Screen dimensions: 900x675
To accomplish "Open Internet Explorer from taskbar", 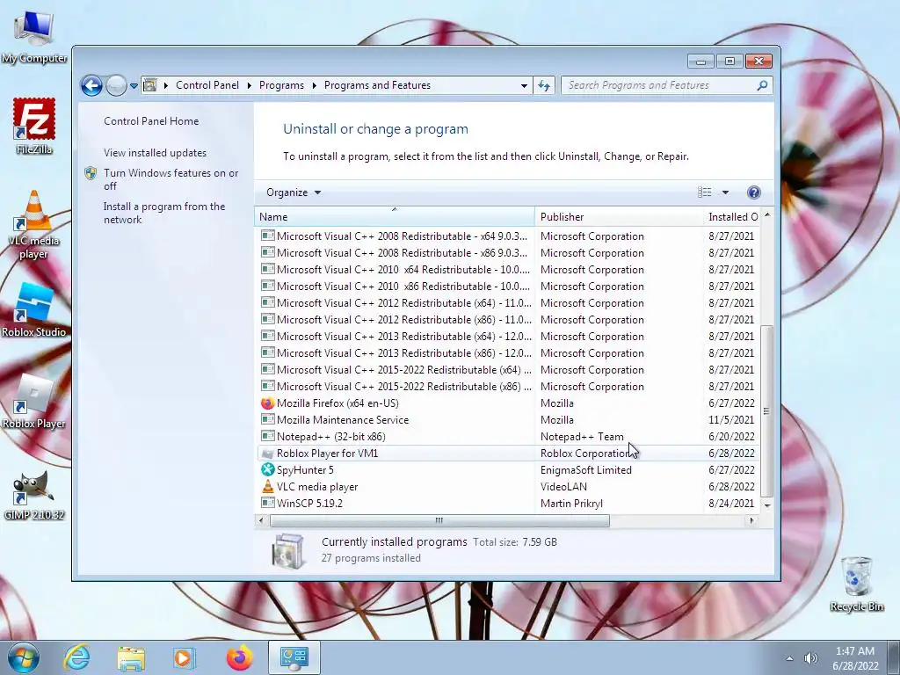I will pyautogui.click(x=77, y=657).
